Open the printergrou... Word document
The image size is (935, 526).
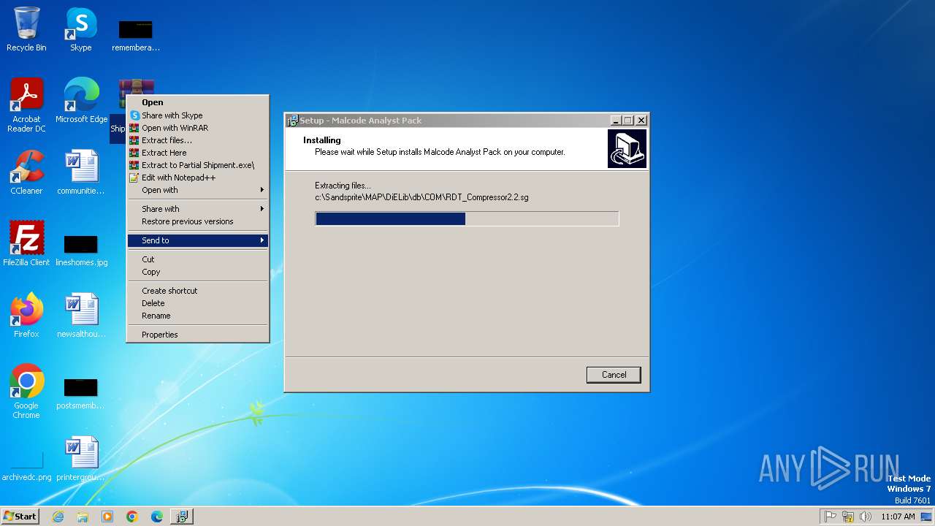[81, 458]
